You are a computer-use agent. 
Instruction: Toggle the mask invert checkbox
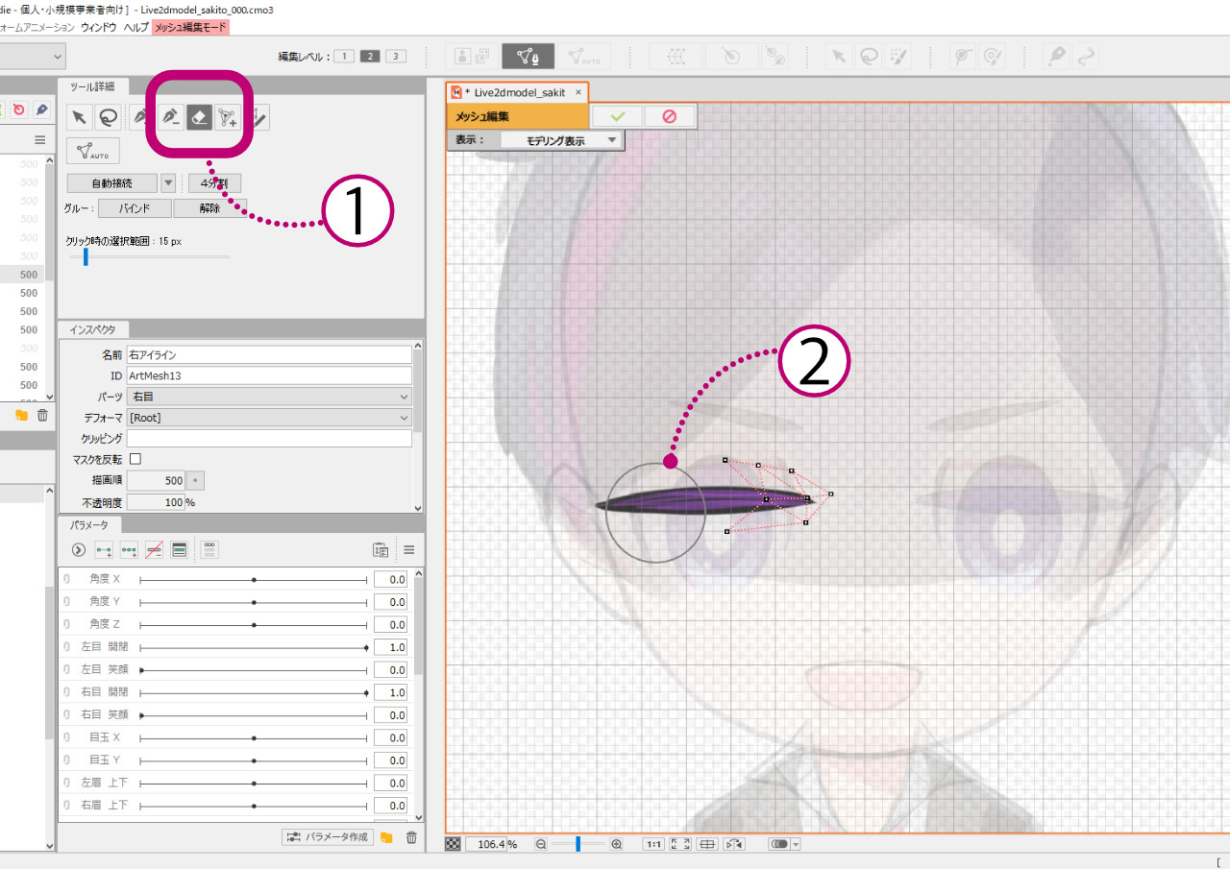tap(135, 459)
